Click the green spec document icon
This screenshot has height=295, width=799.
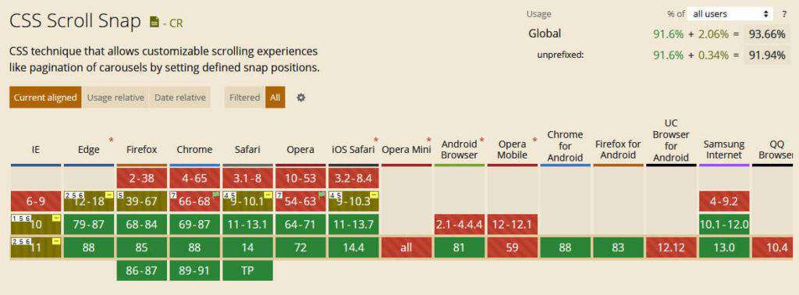154,22
